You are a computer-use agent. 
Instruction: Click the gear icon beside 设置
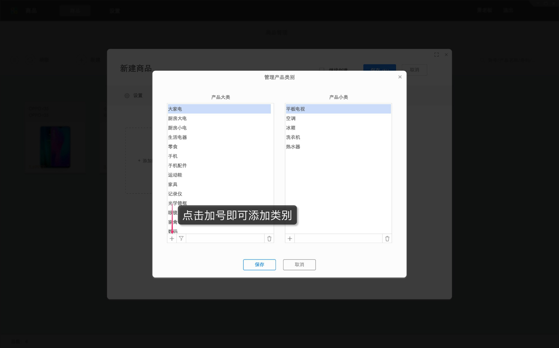click(127, 96)
